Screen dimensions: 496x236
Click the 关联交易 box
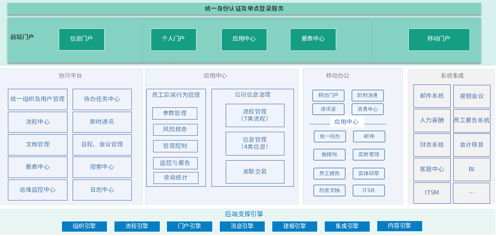point(255,172)
